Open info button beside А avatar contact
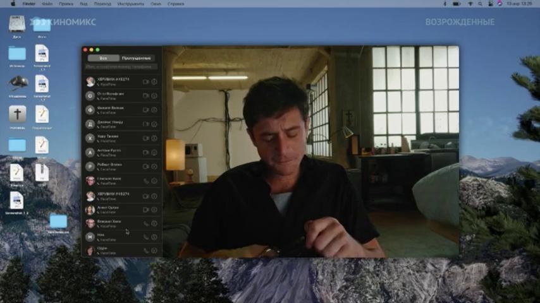This screenshot has height=303, width=540. pos(154,152)
